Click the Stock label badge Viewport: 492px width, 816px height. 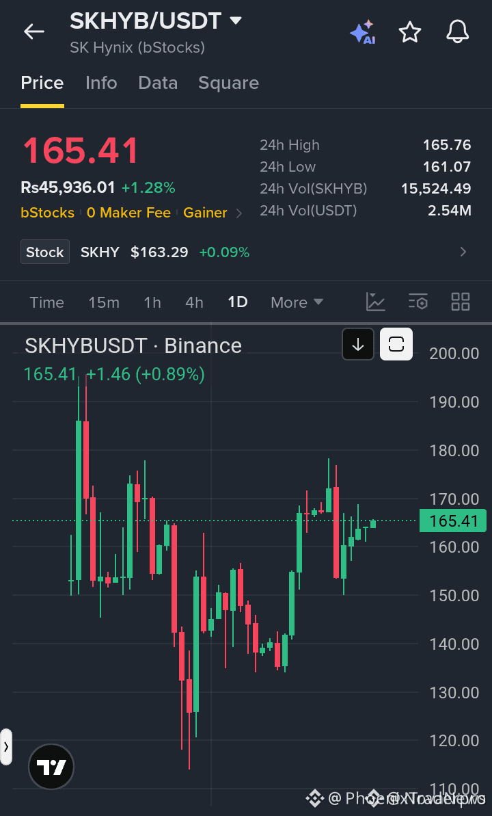point(44,252)
